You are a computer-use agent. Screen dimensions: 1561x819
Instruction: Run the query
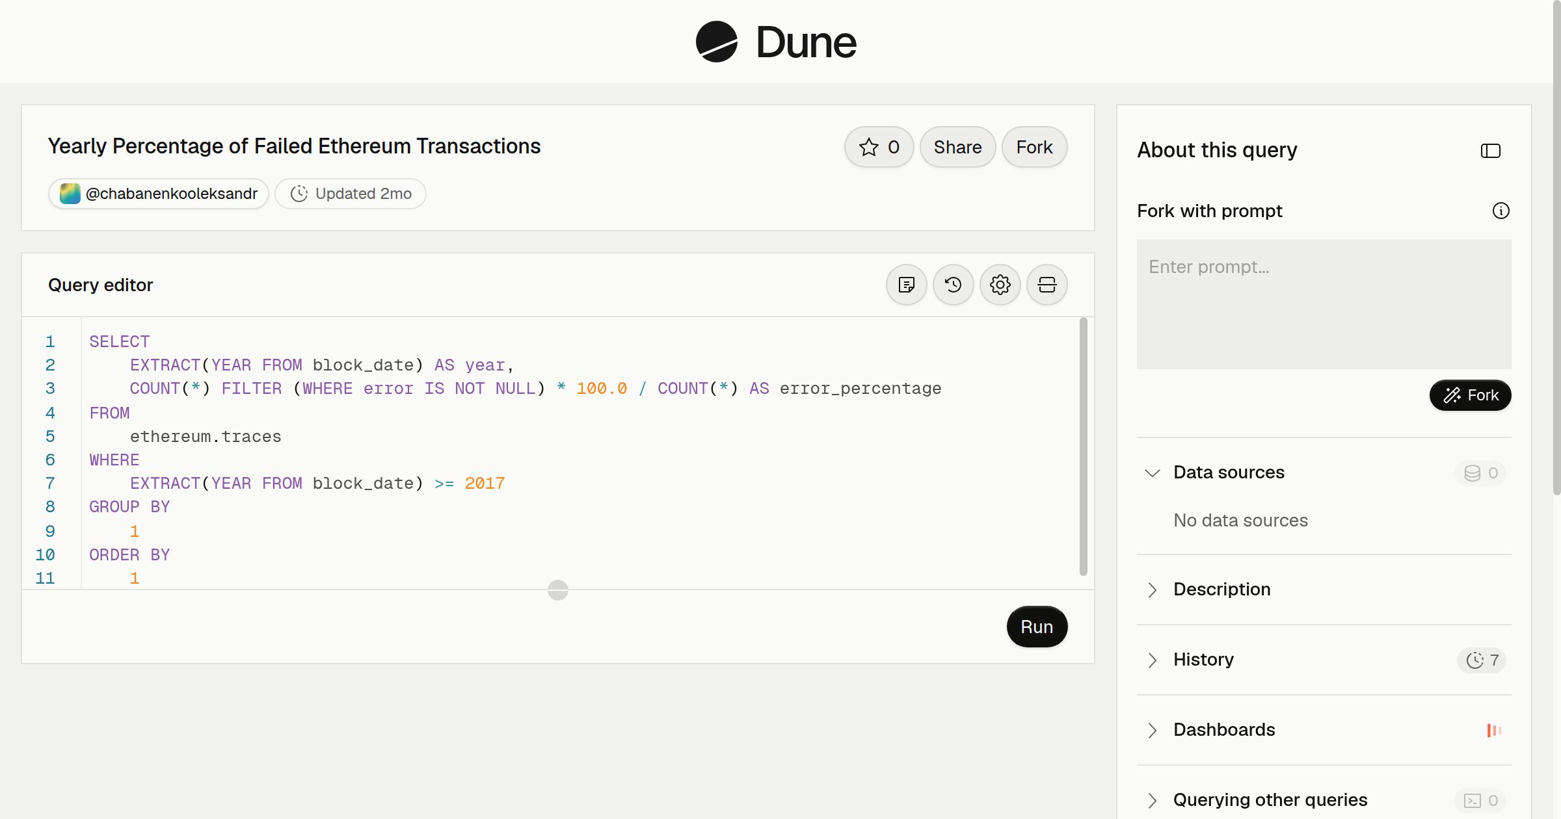tap(1037, 627)
